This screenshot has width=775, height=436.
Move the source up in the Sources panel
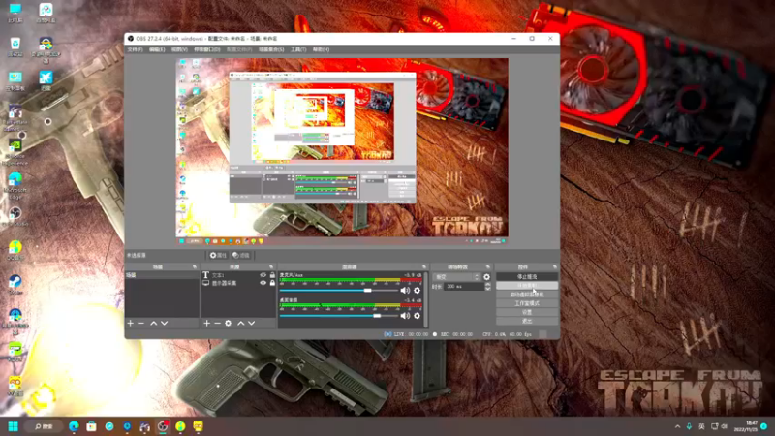[240, 323]
